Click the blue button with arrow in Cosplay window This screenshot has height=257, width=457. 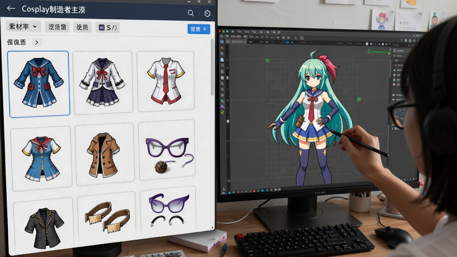(199, 29)
